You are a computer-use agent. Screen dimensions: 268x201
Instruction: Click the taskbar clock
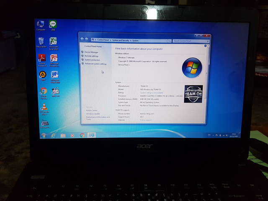tap(234, 135)
